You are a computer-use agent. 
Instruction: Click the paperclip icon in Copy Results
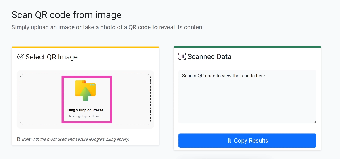229,140
